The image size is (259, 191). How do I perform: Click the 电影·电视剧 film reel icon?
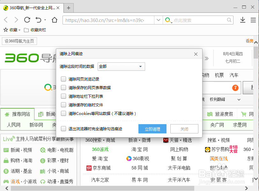coord(43,150)
